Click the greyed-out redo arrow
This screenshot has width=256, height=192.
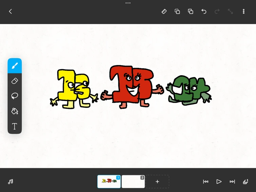point(217,12)
